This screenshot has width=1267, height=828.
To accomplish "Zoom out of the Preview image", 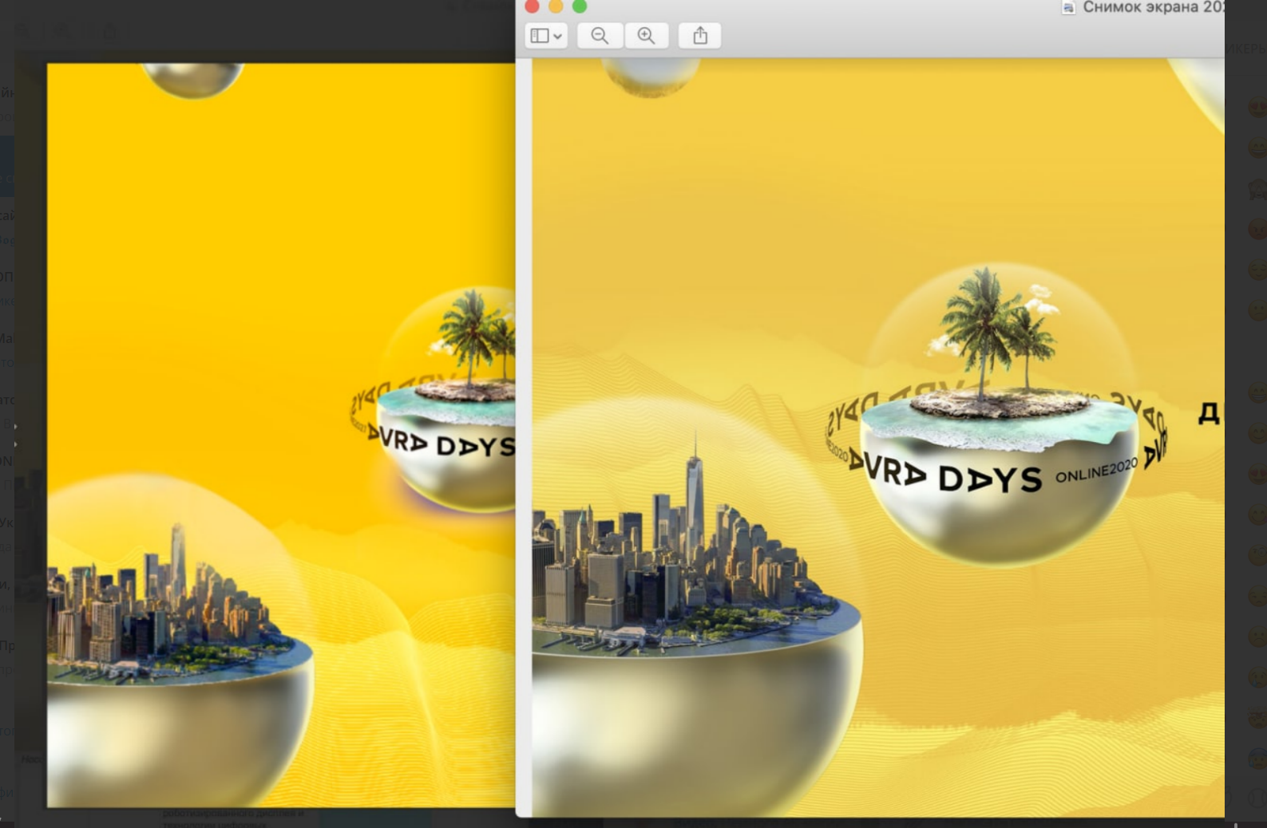I will [600, 36].
